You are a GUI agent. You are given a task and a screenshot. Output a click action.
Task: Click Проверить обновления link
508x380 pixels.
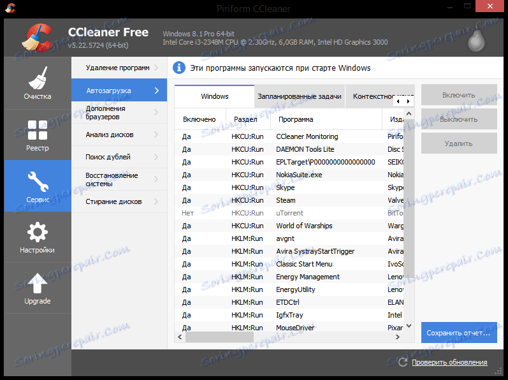click(449, 362)
